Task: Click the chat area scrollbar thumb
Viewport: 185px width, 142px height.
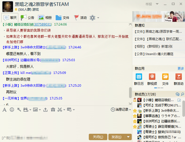Action: [x=130, y=93]
